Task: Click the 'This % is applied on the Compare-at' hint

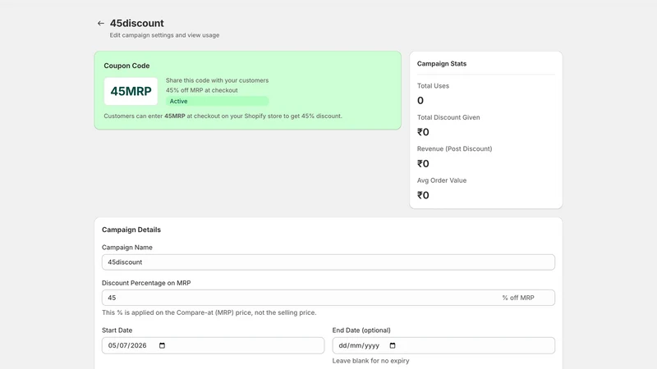Action: pos(209,312)
